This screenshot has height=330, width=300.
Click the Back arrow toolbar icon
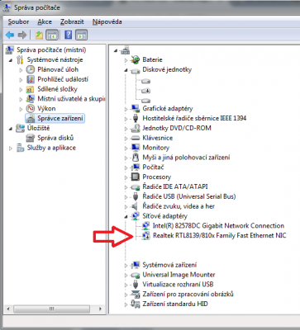click(10, 35)
